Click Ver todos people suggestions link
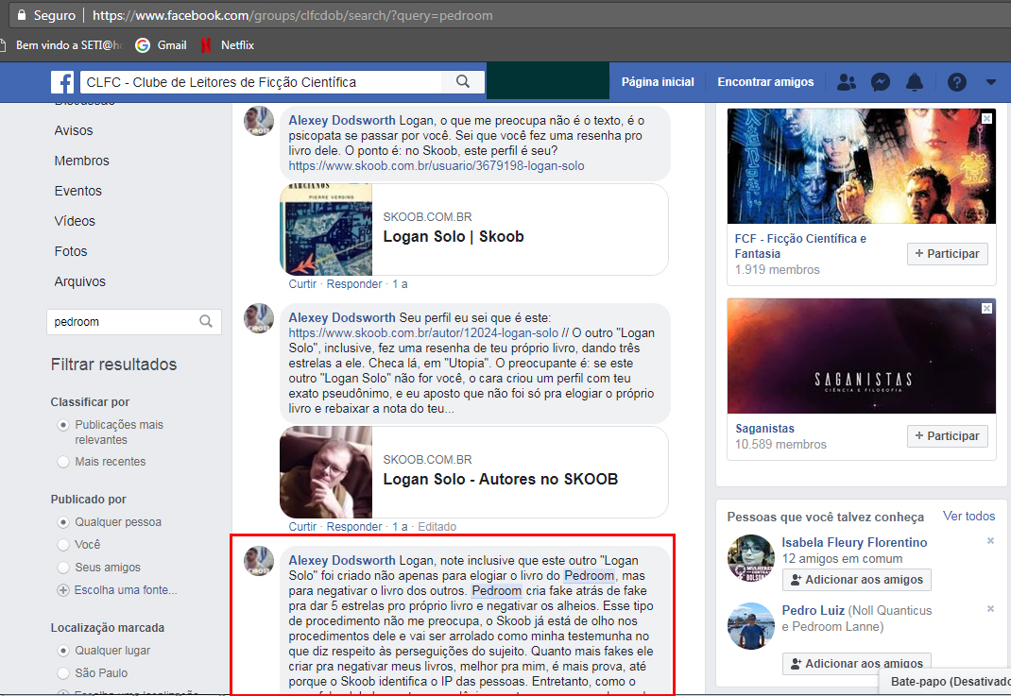 (x=969, y=517)
